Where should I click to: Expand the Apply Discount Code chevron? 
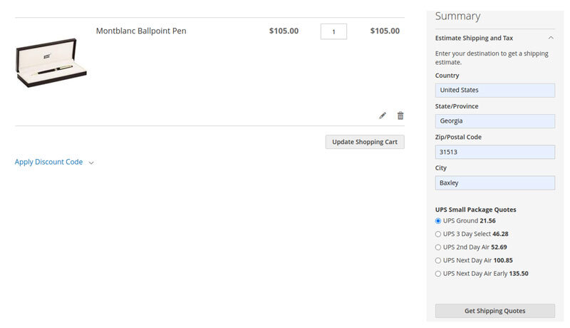(x=91, y=163)
